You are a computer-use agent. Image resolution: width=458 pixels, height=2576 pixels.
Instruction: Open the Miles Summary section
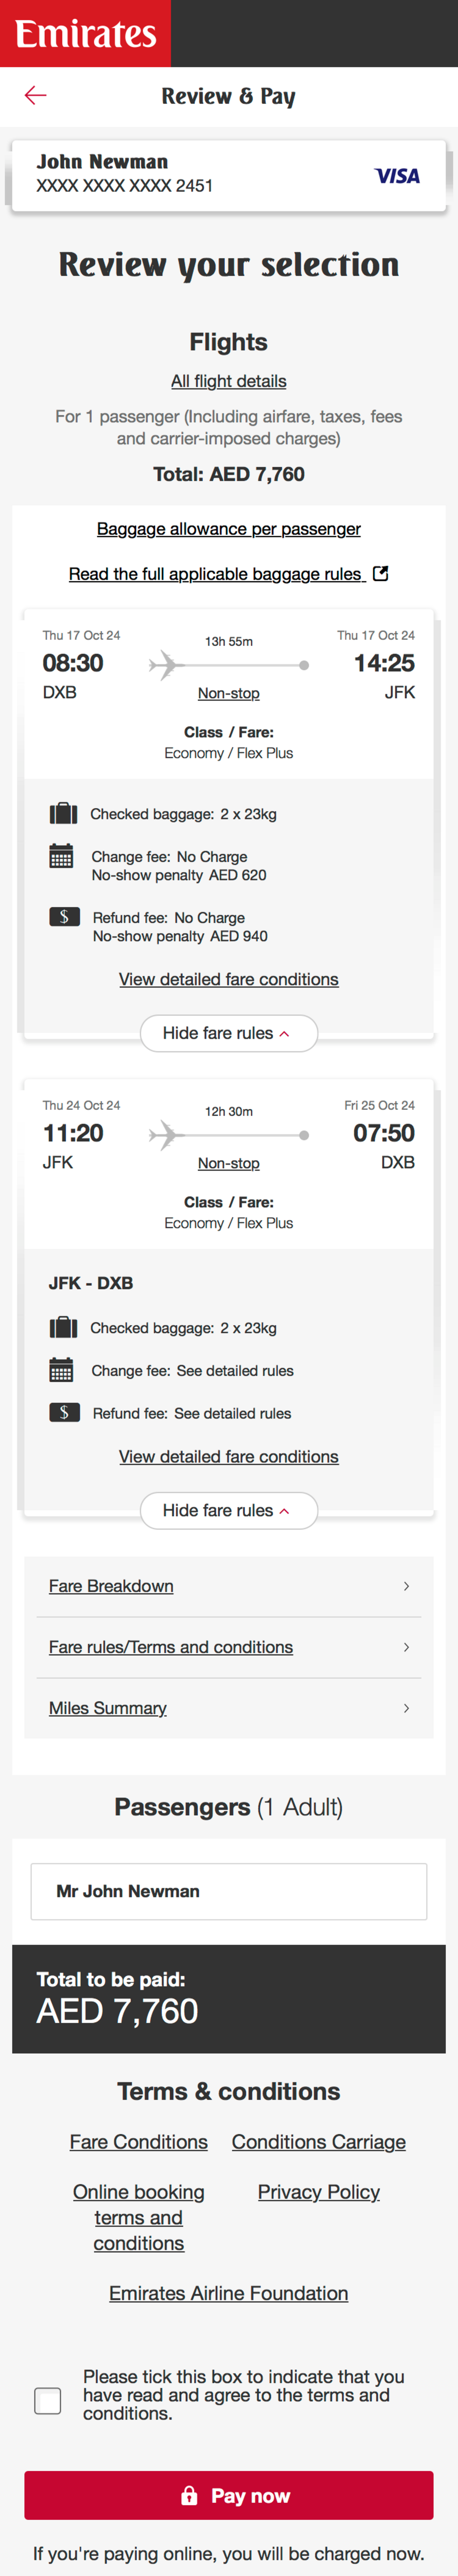228,1708
